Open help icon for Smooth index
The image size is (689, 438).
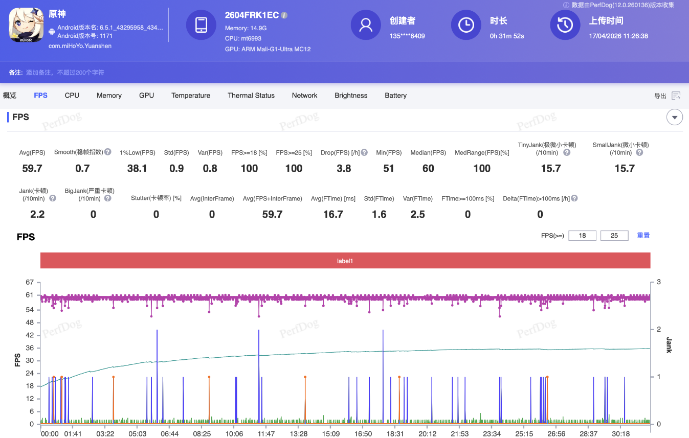pyautogui.click(x=108, y=152)
